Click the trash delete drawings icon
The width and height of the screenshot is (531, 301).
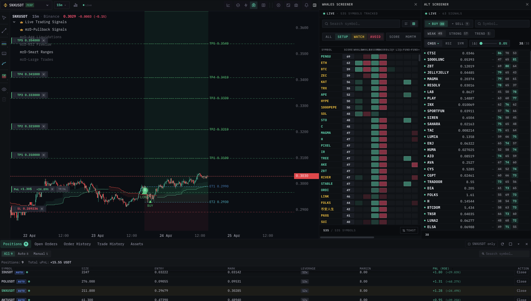click(4, 99)
